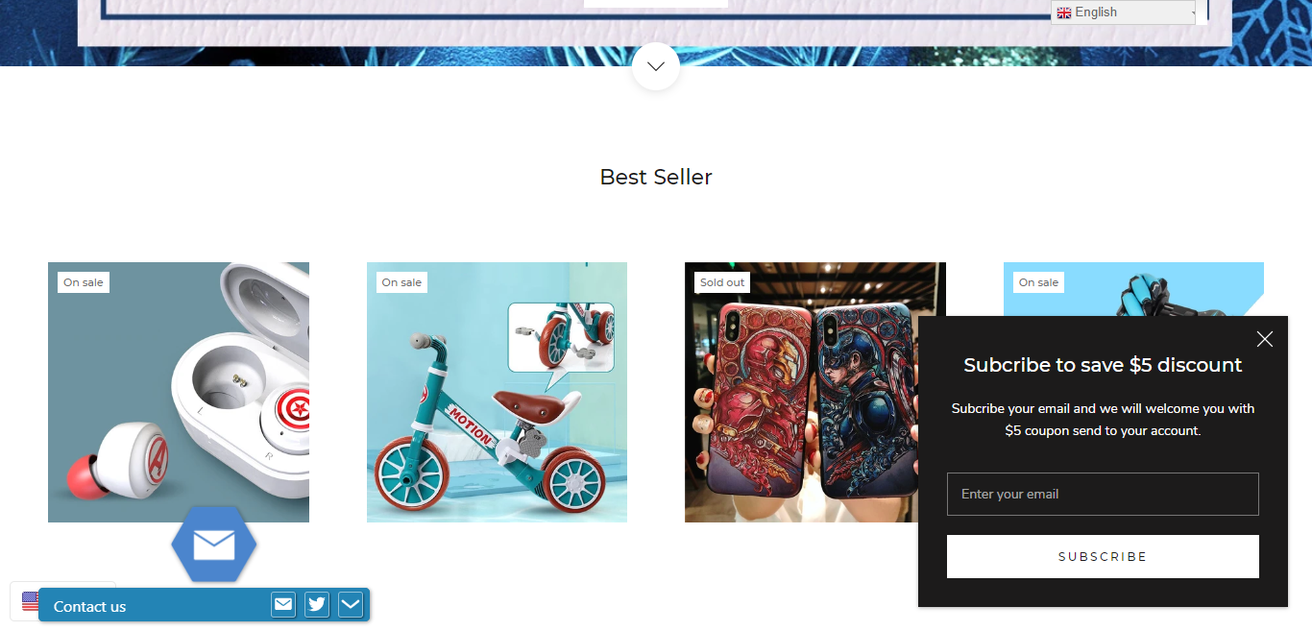This screenshot has height=631, width=1312.
Task: Click the Contact us label
Action: [x=90, y=606]
